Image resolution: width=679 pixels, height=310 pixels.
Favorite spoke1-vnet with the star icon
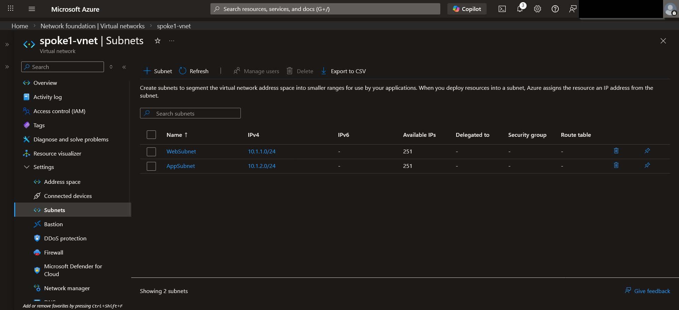[158, 41]
